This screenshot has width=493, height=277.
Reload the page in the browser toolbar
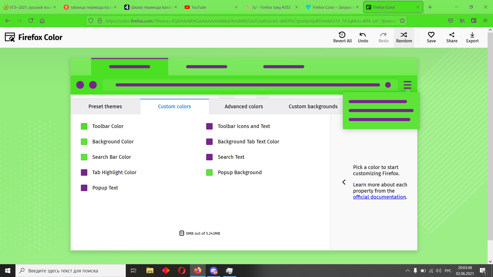pos(31,21)
